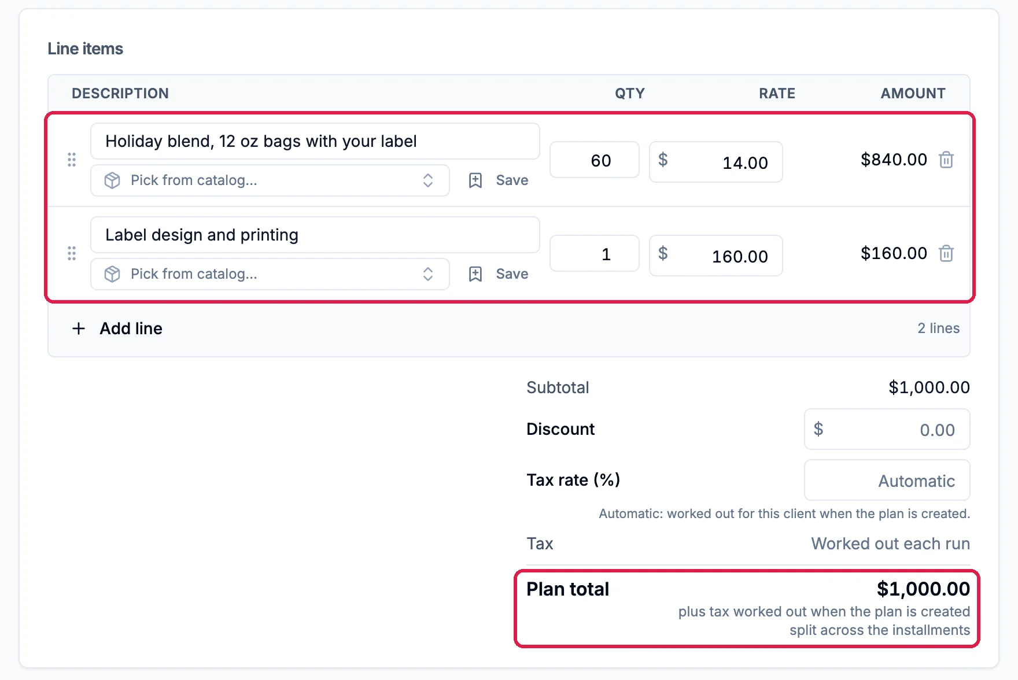This screenshot has width=1018, height=680.
Task: Edit the Label design and printing description
Action: (315, 235)
